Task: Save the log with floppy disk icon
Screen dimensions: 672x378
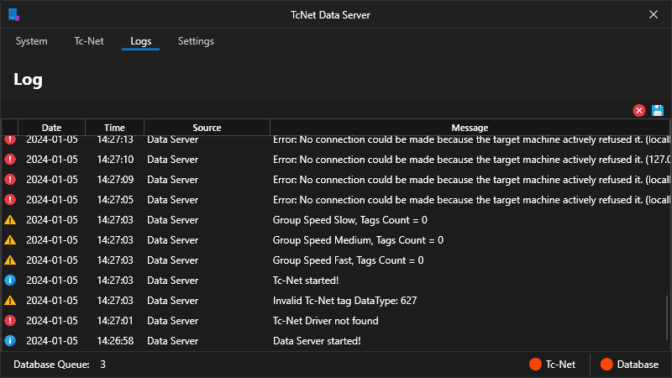Action: coord(658,111)
